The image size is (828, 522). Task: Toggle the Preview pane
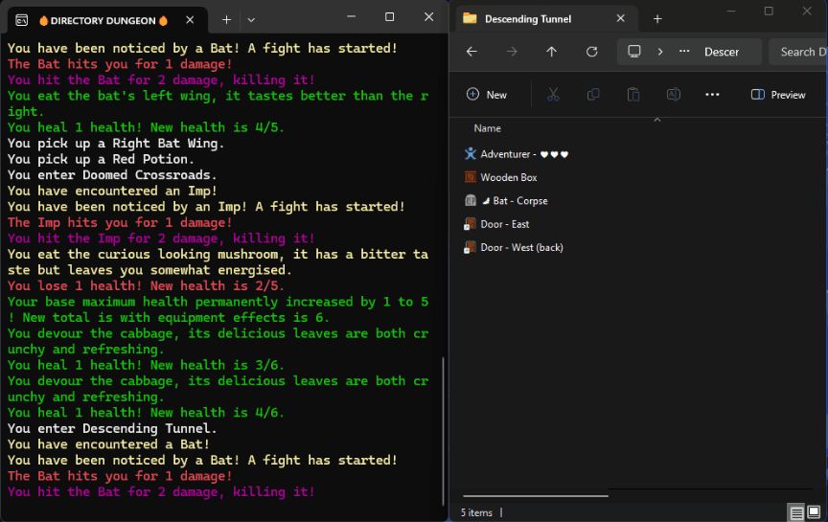(x=778, y=95)
